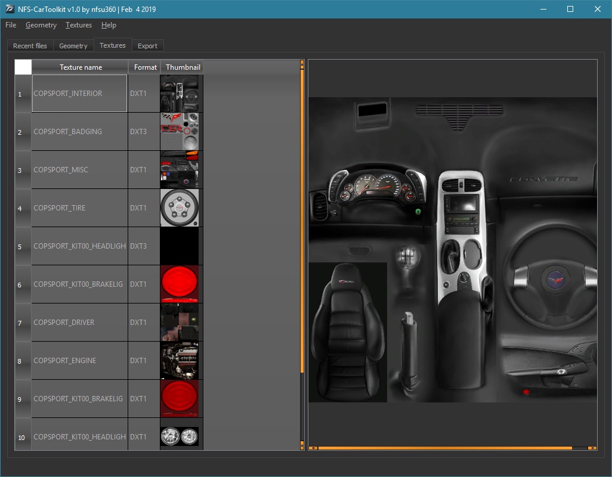This screenshot has width=612, height=477.
Task: Switch to the Geometry tab
Action: pos(73,45)
